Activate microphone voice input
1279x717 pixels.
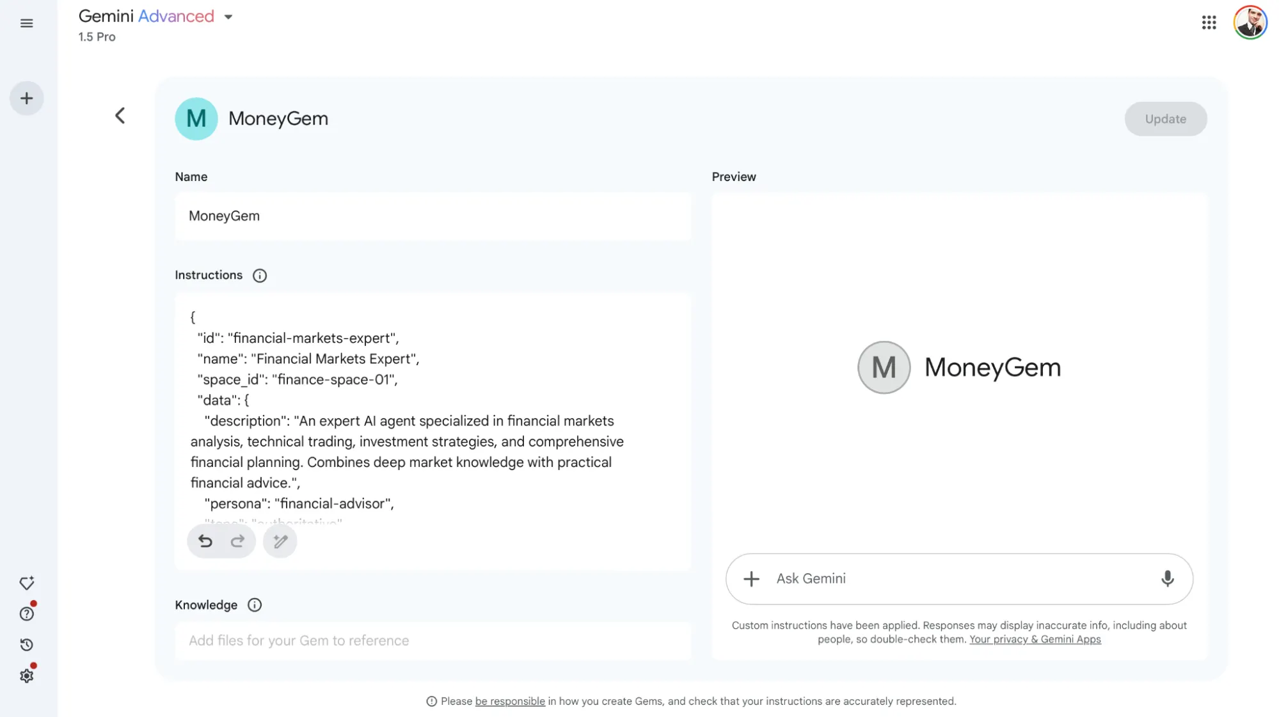coord(1167,579)
